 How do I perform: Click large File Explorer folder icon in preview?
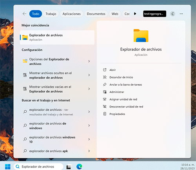141,36
